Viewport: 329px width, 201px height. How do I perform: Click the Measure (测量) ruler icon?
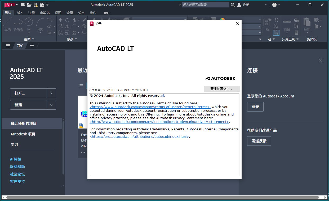287,22
